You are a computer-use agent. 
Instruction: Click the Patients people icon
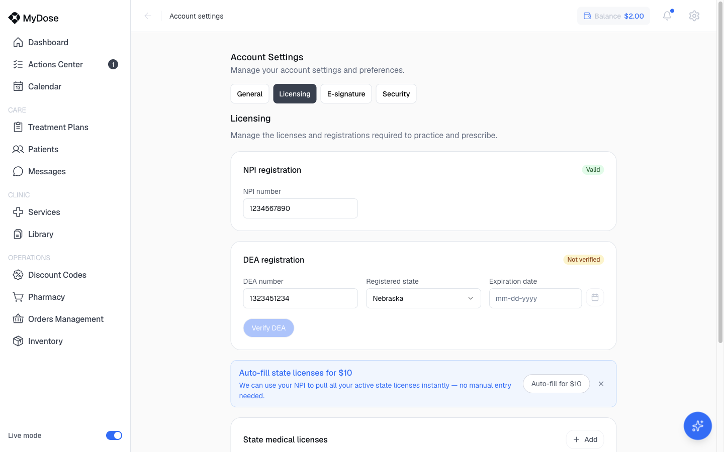(x=18, y=149)
